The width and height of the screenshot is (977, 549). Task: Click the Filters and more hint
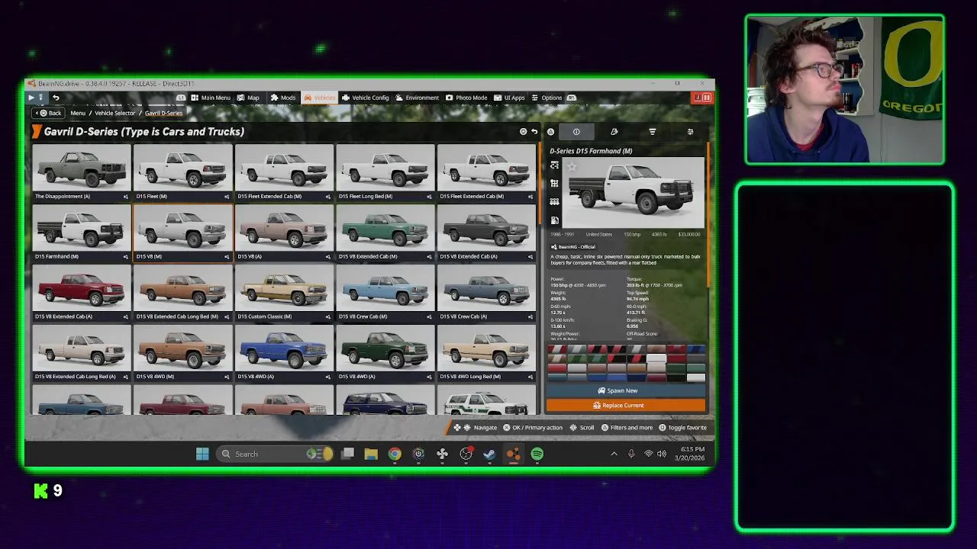click(x=626, y=428)
